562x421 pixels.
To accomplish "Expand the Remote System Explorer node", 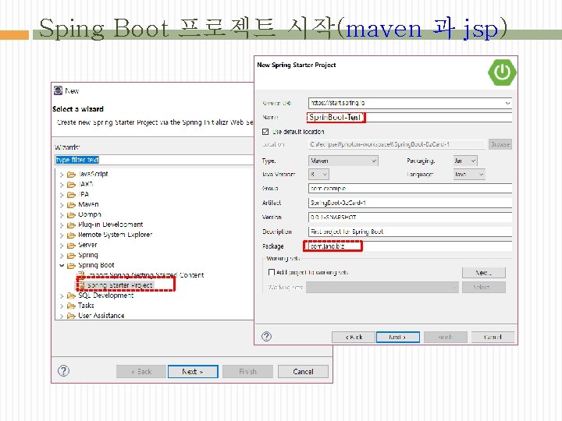I will pyautogui.click(x=62, y=235).
